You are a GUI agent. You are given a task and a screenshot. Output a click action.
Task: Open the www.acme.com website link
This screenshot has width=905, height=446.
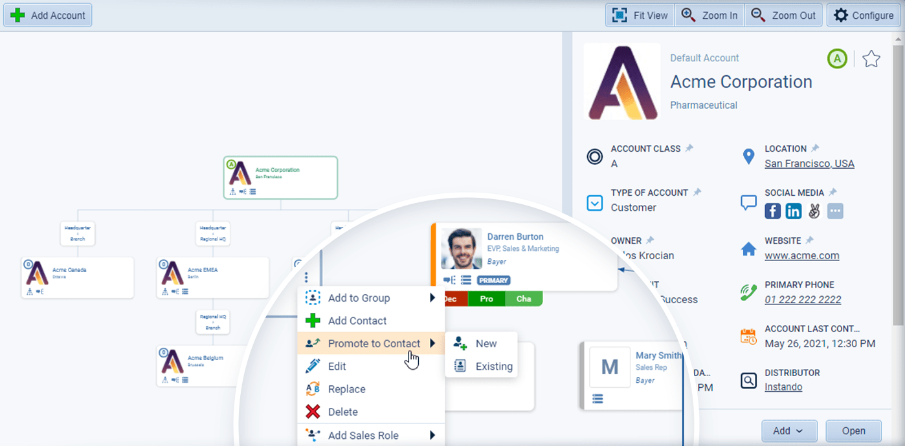tap(801, 255)
